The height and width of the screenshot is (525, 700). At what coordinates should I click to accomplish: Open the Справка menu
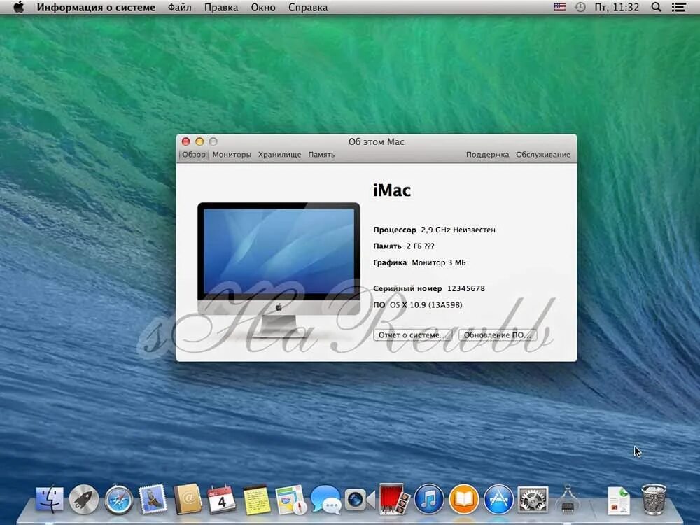click(307, 8)
